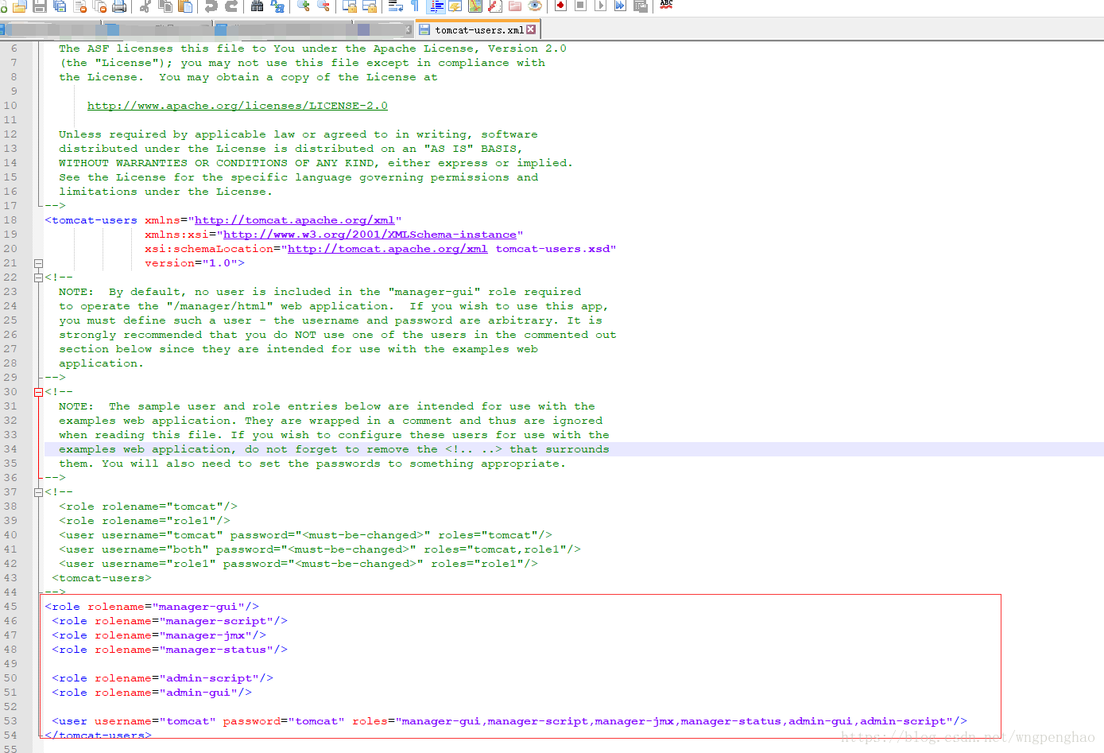Click the rolename="admin-gui" line
The height and width of the screenshot is (753, 1104).
pos(152,693)
